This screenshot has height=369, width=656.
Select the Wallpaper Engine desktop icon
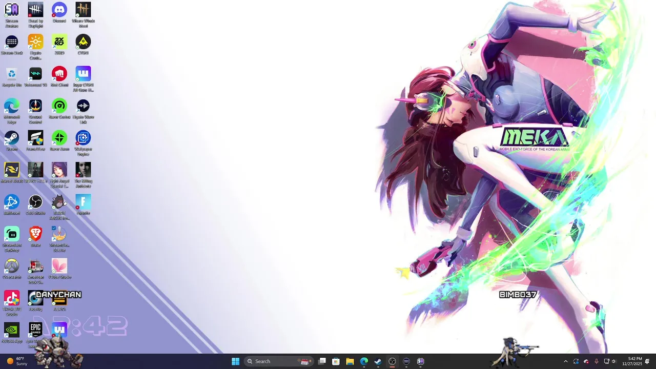83,143
